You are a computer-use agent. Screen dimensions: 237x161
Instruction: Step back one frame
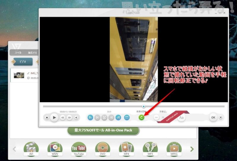tap(63, 118)
